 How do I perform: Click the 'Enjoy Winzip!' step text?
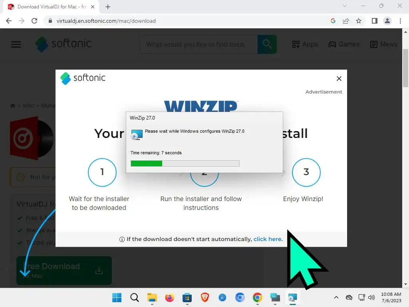[x=303, y=199]
